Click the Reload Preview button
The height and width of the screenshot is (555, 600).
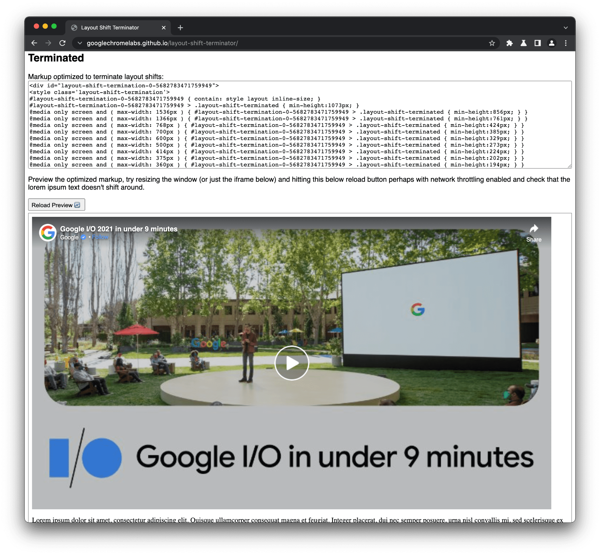pos(57,205)
